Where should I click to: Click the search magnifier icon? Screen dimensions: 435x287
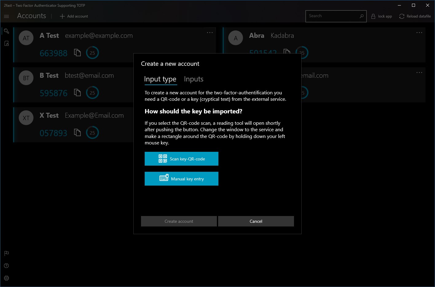pyautogui.click(x=362, y=16)
